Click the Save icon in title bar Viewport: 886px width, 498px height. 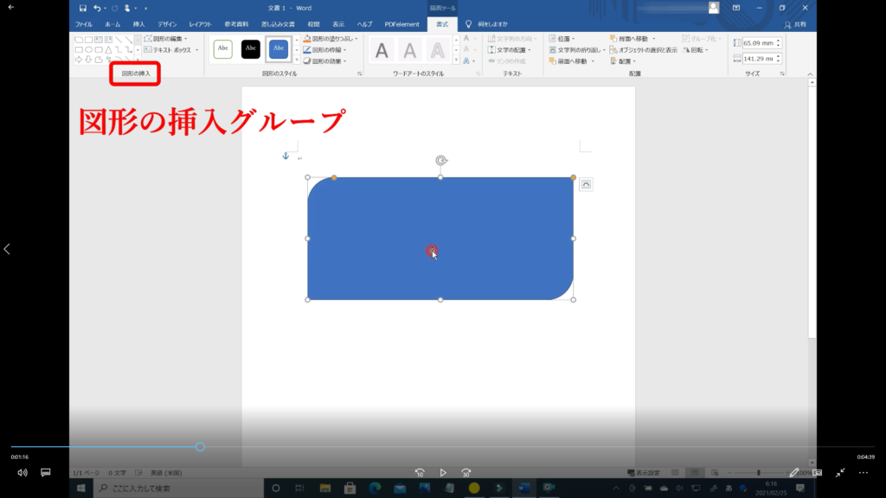82,8
